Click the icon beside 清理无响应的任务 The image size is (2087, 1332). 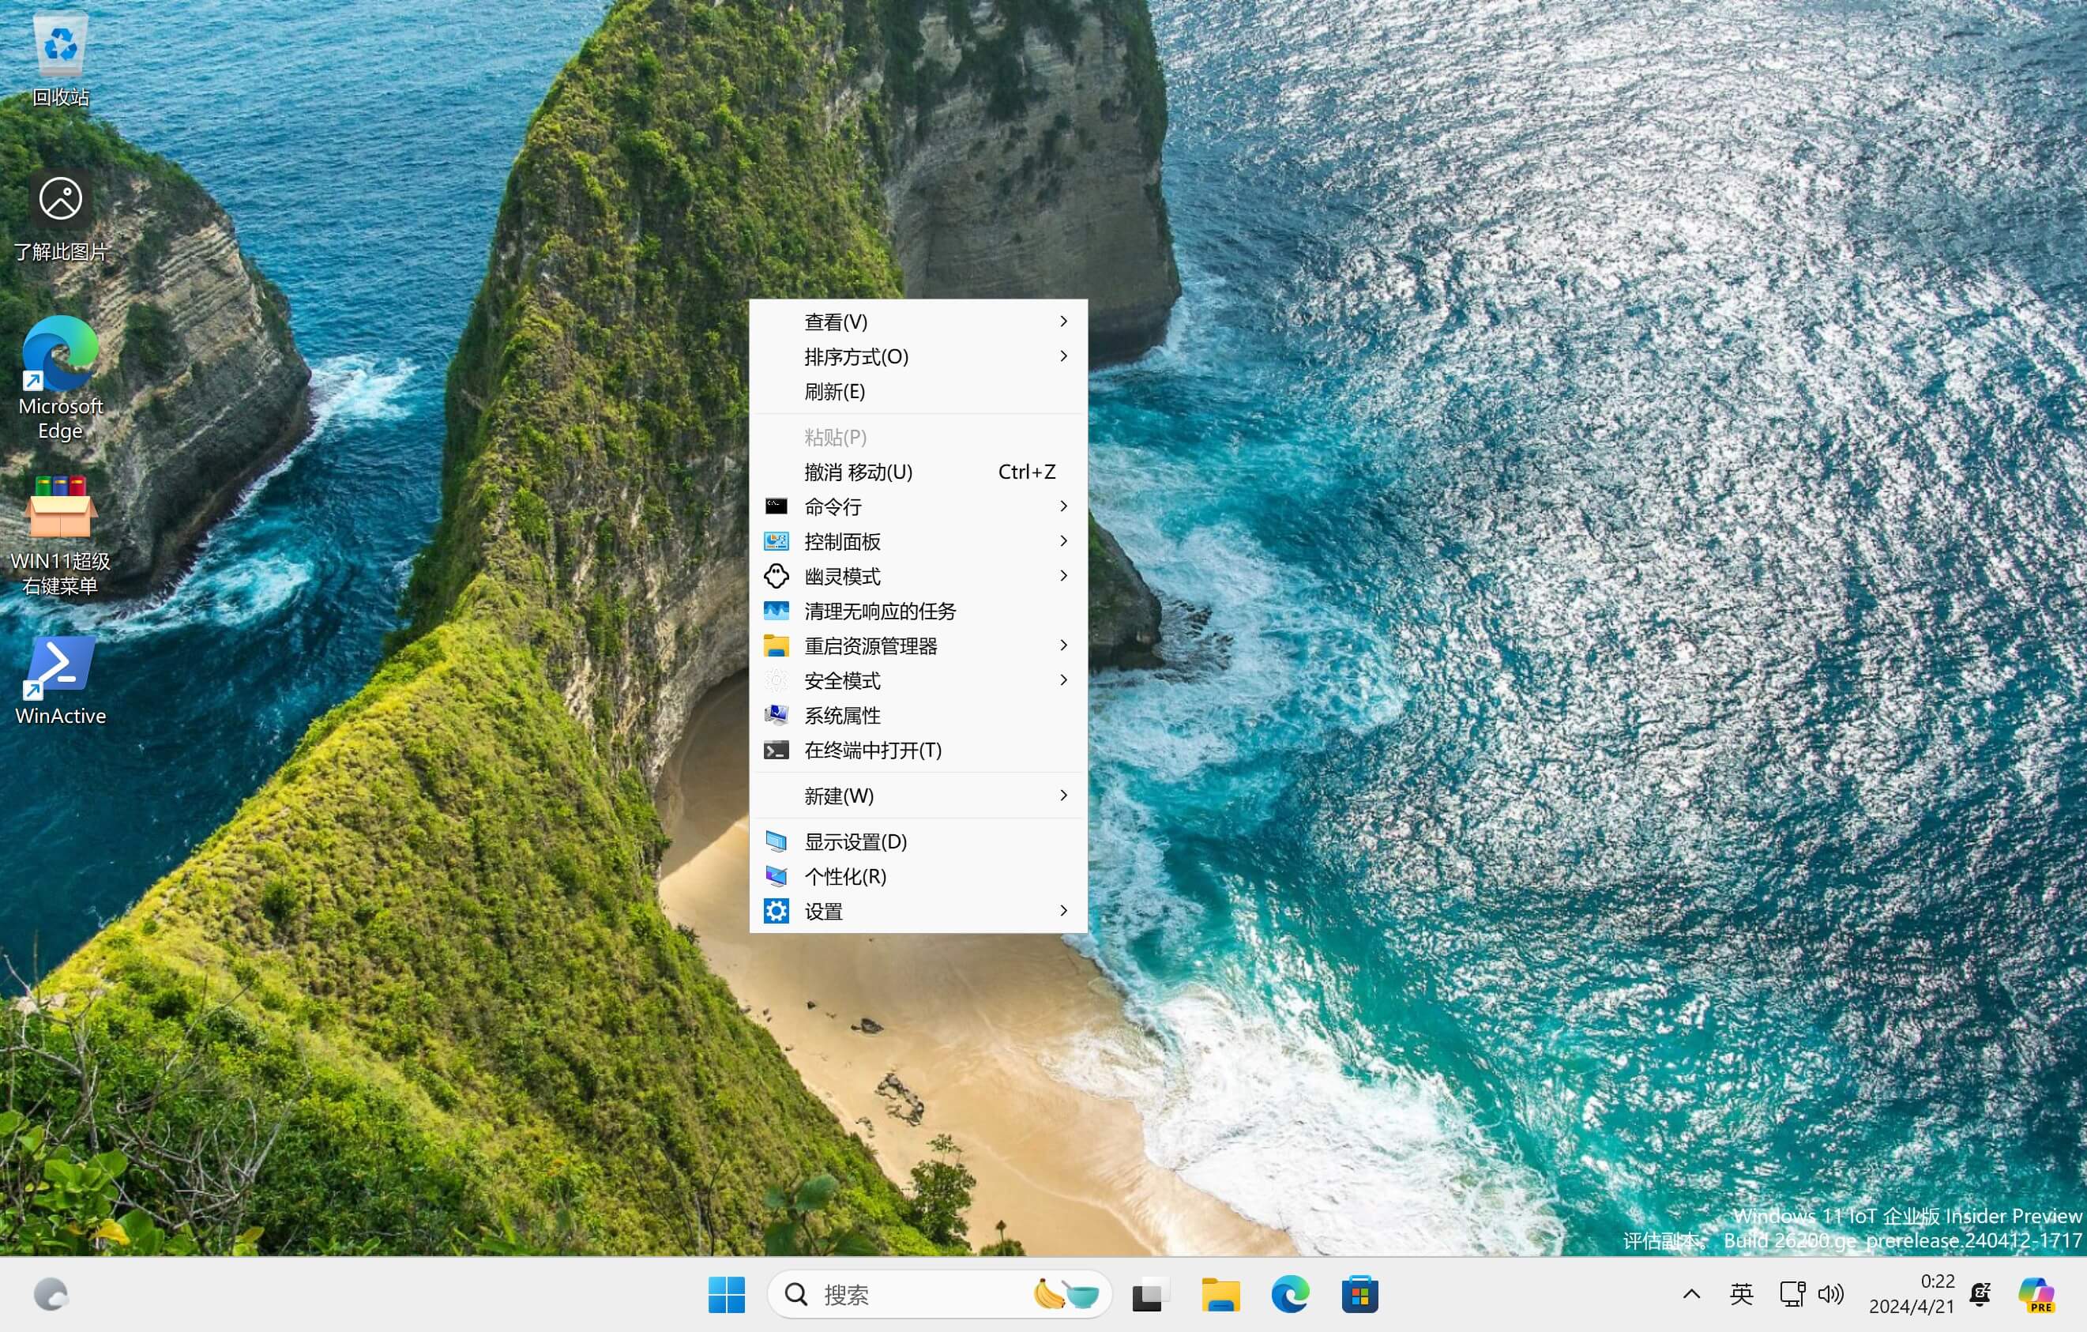[776, 611]
